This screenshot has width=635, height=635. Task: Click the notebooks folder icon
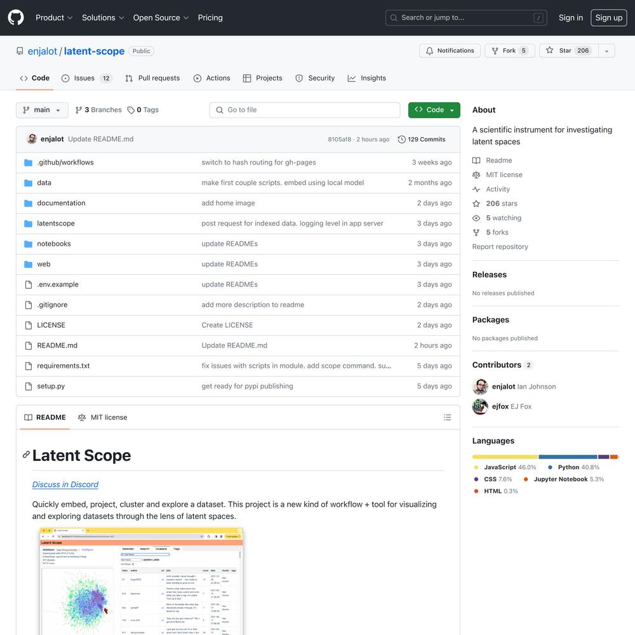pos(28,244)
